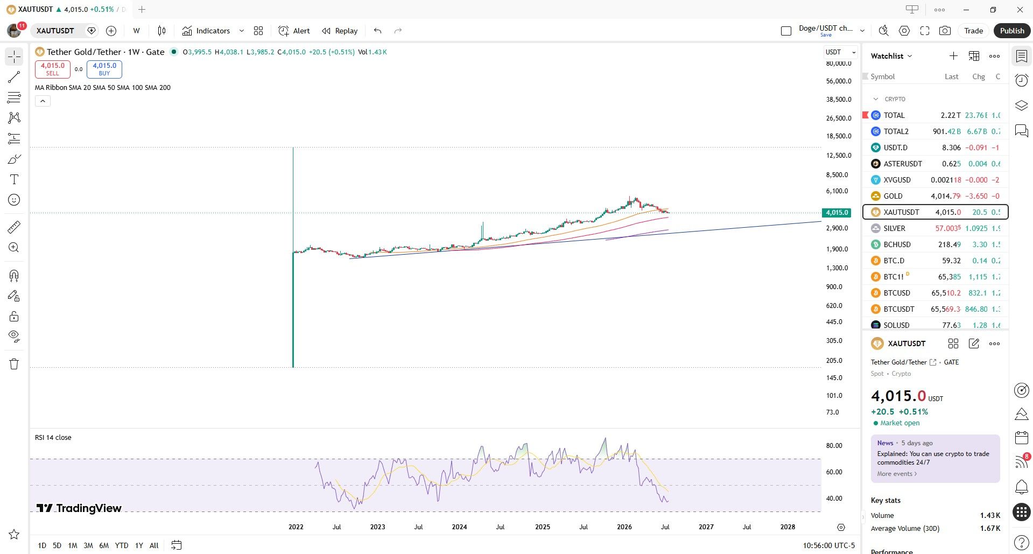Collapse the CRYPTO watchlist section

tap(876, 99)
